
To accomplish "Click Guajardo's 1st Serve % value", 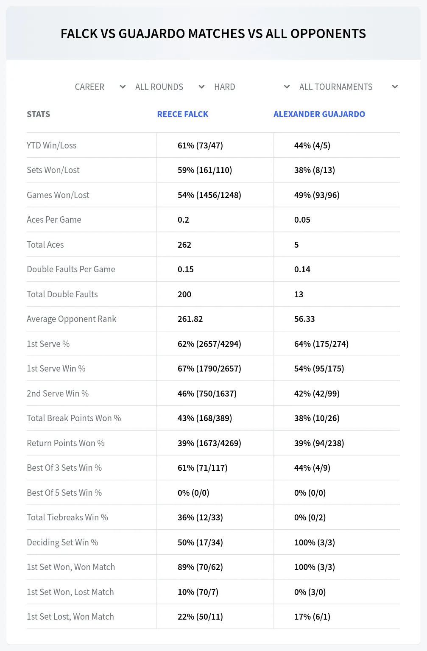I will tap(321, 344).
